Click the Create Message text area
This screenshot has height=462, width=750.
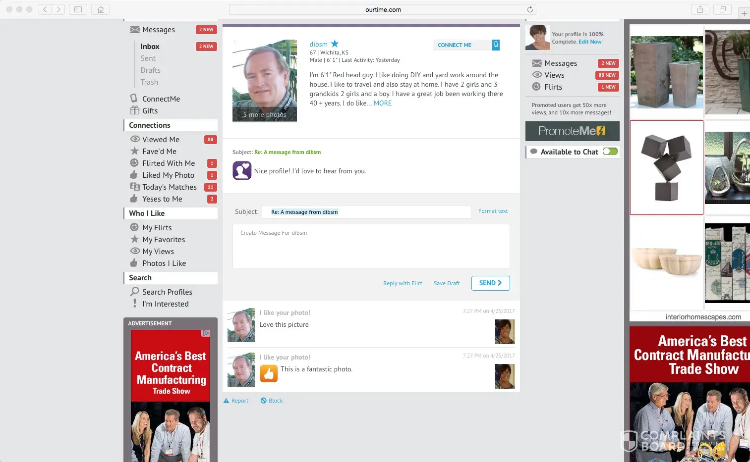pos(371,246)
